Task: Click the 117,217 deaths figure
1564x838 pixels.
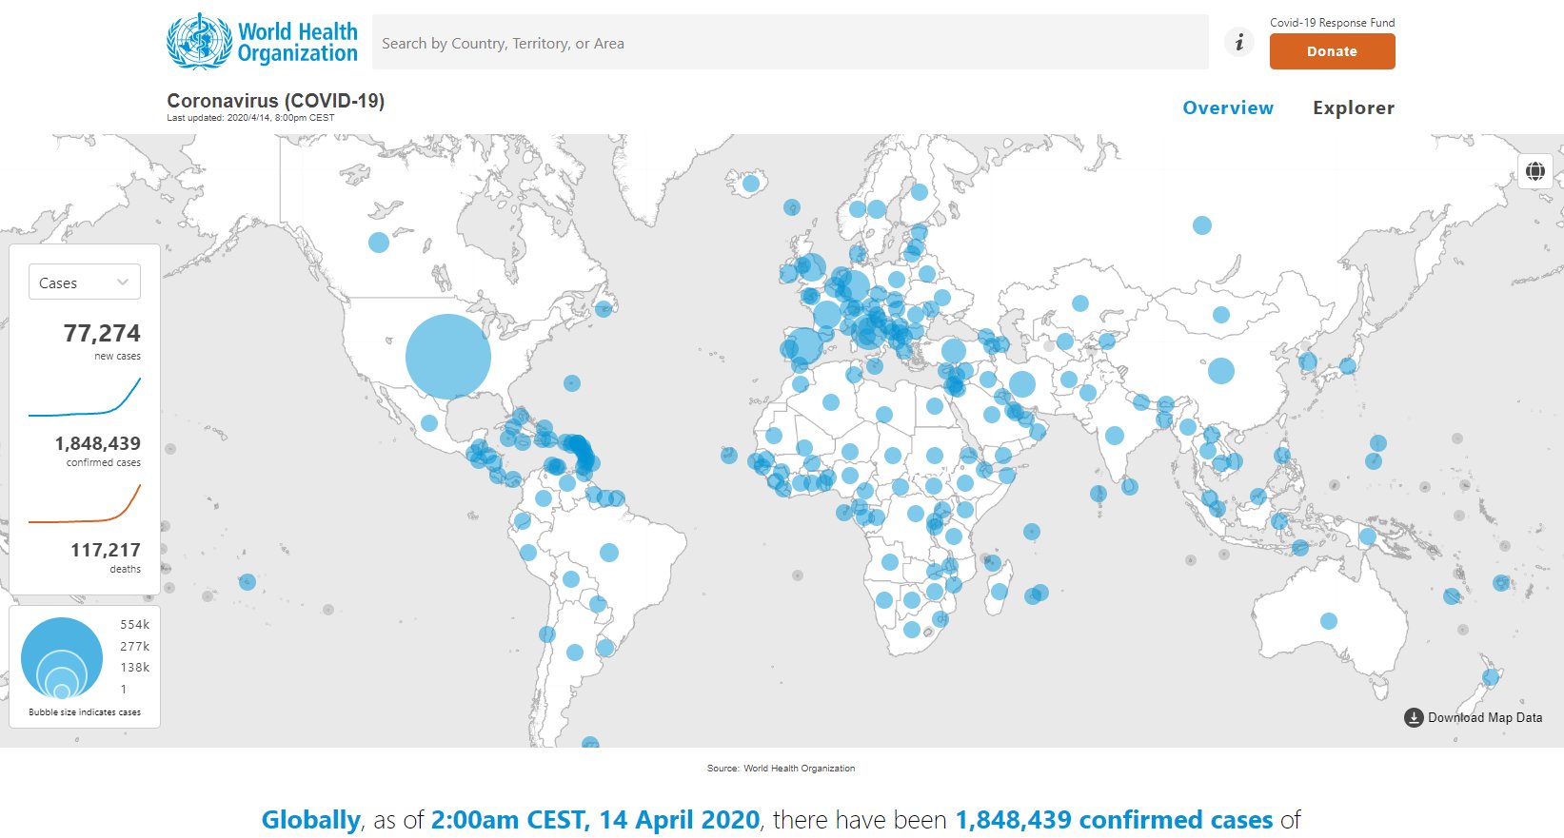Action: click(x=106, y=550)
